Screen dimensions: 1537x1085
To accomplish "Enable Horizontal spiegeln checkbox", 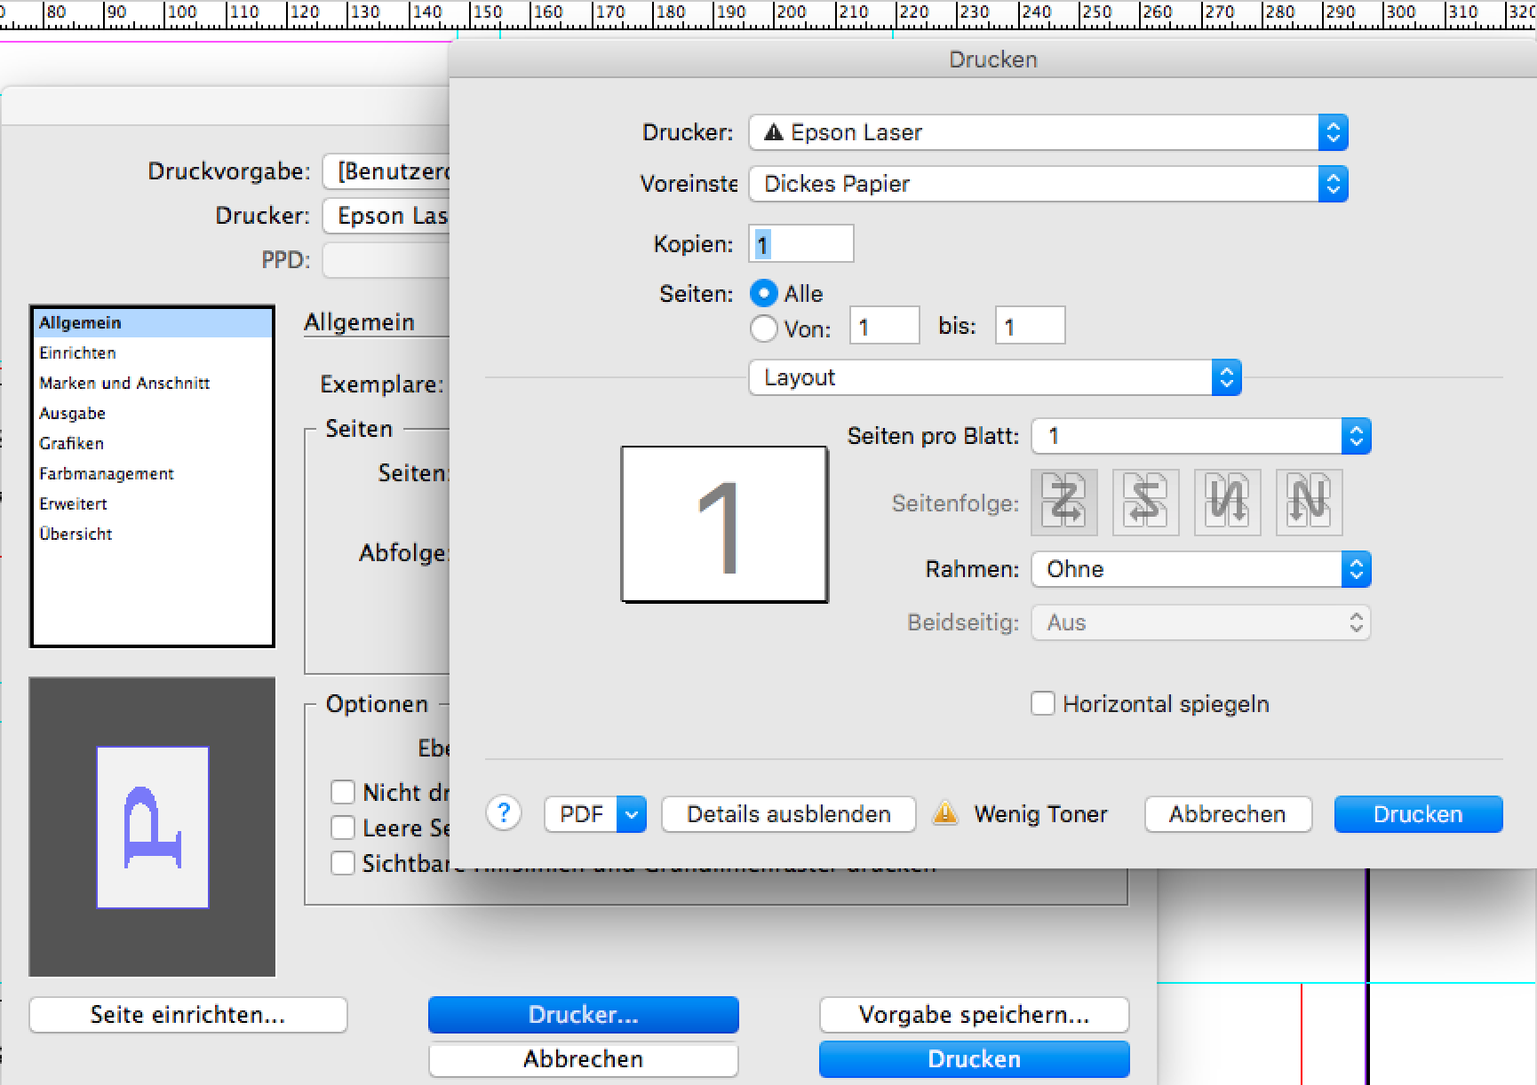I will [x=1042, y=704].
